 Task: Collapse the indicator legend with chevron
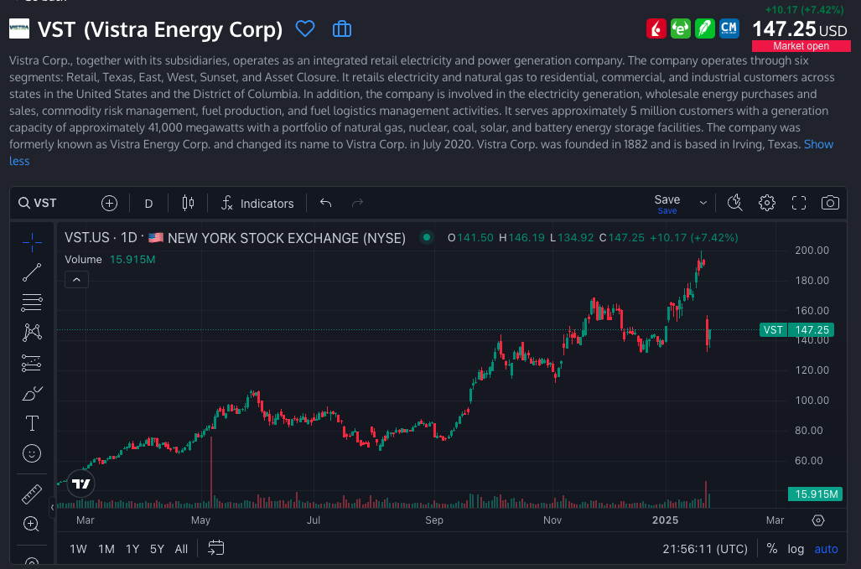(76, 280)
